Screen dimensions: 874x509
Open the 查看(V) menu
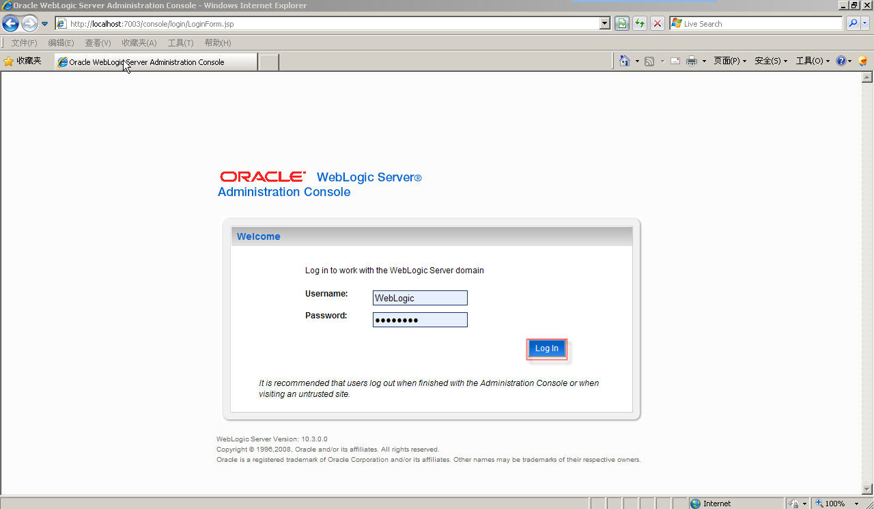click(x=98, y=42)
